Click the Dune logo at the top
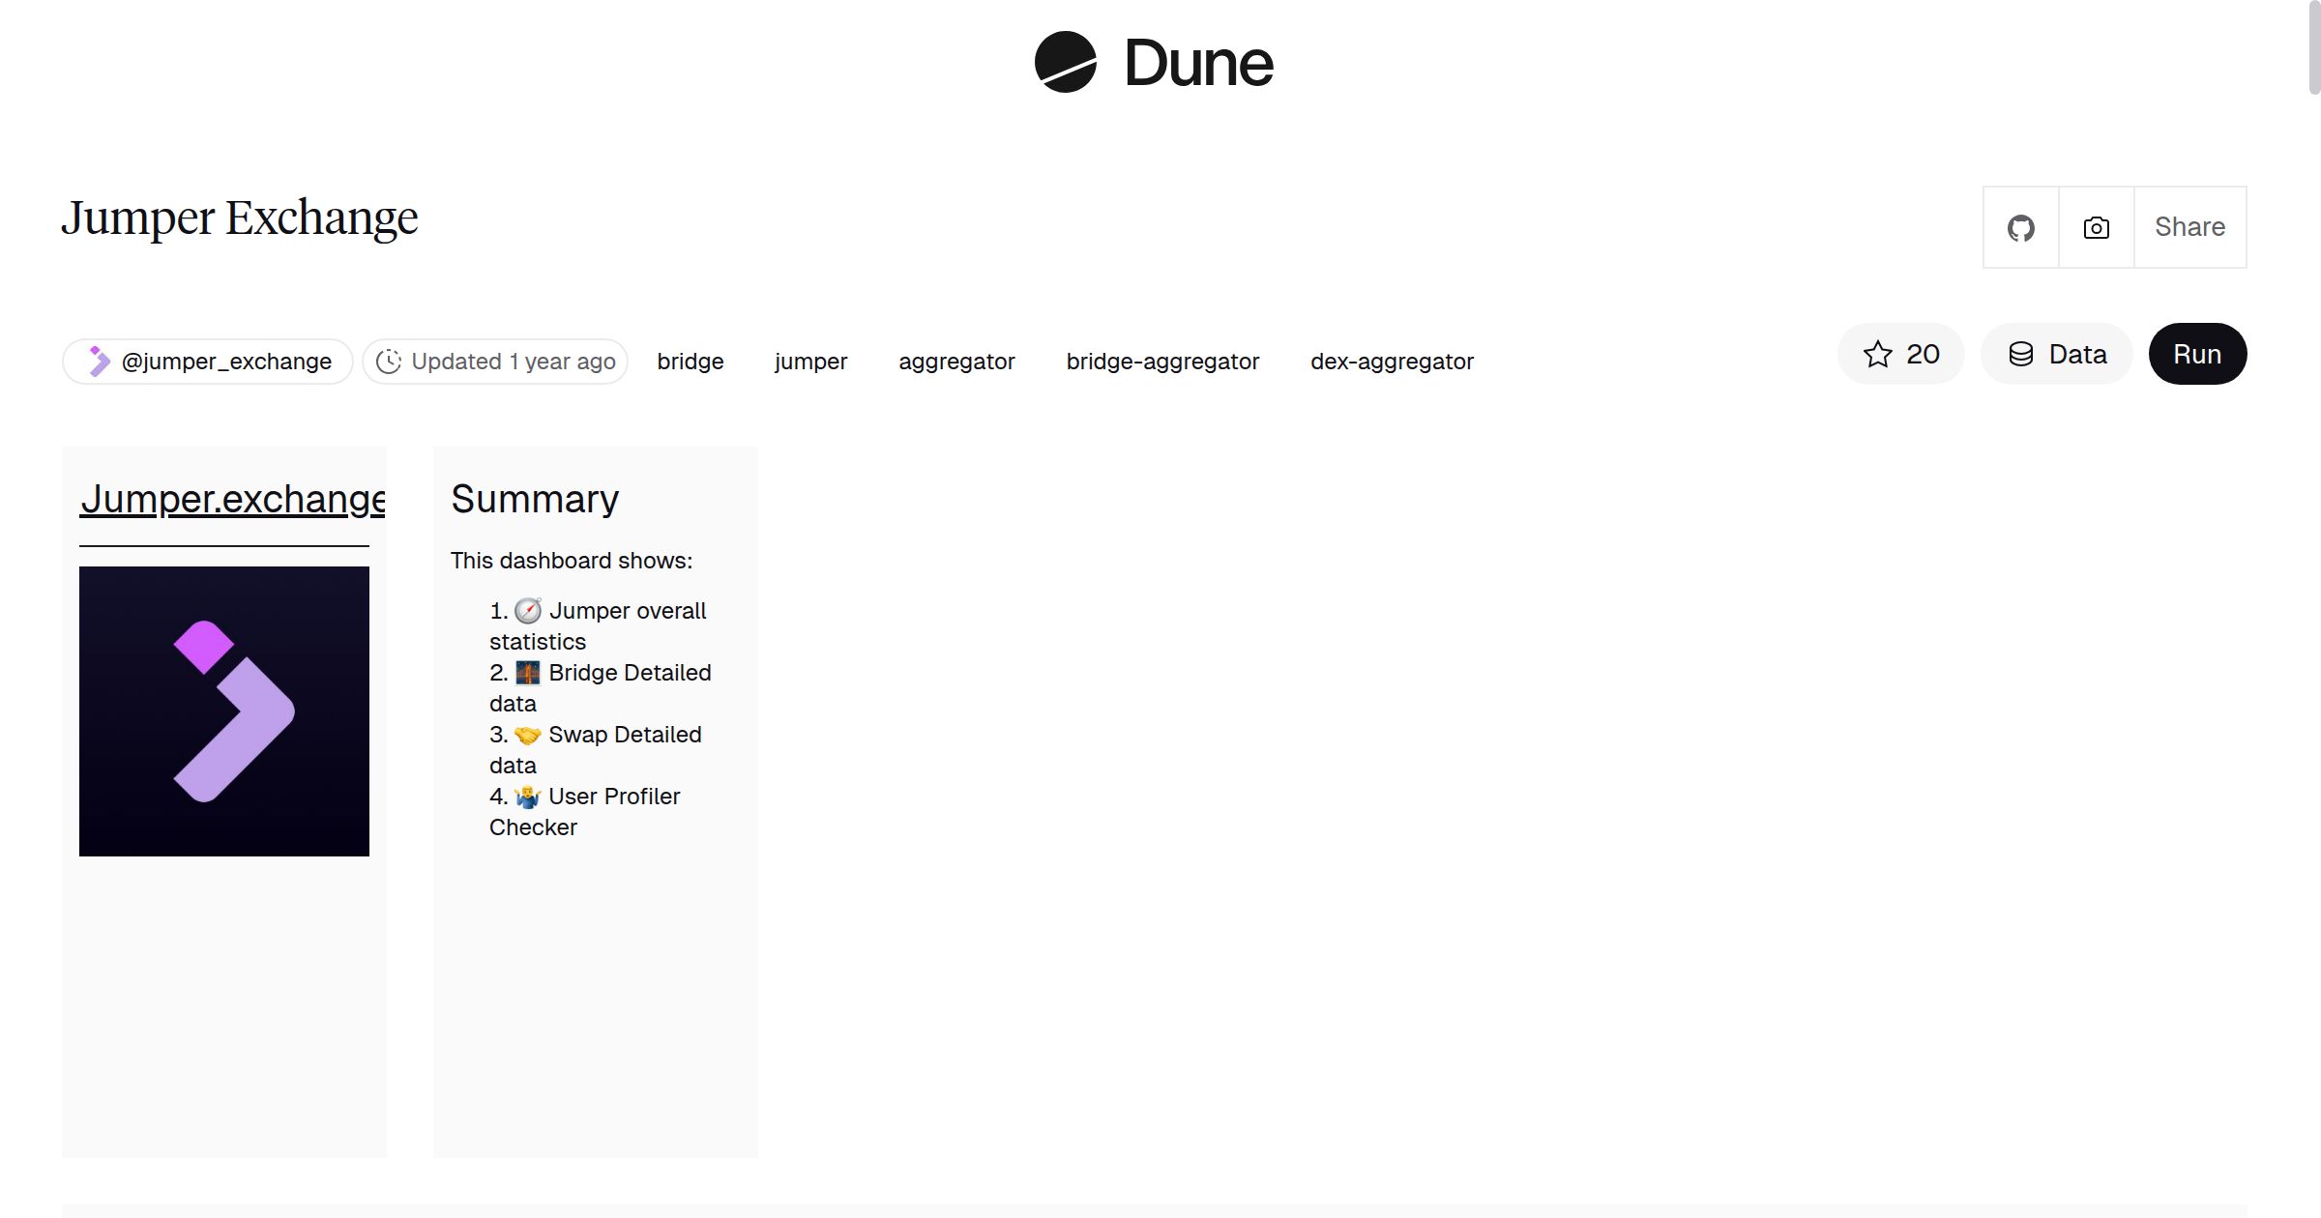The width and height of the screenshot is (2321, 1218). click(1155, 63)
